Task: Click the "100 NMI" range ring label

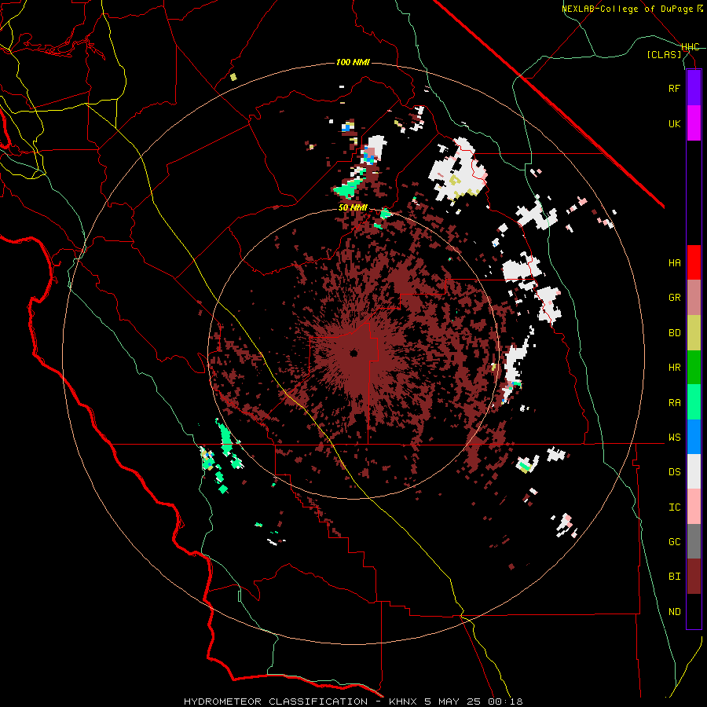Action: tap(353, 62)
